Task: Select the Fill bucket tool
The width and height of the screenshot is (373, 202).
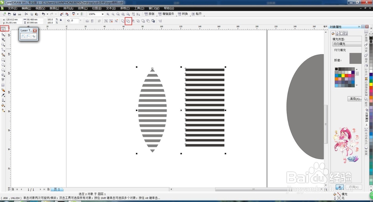Action: point(3,105)
